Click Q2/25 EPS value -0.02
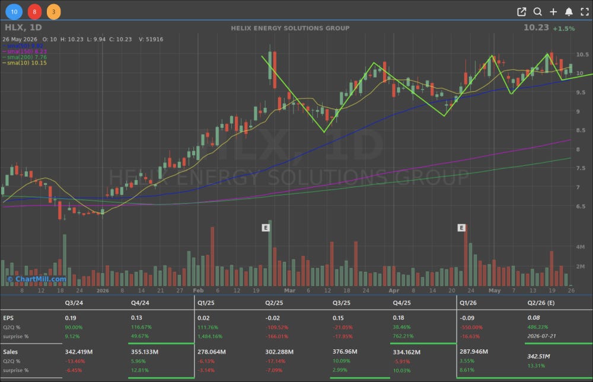 tap(272, 318)
